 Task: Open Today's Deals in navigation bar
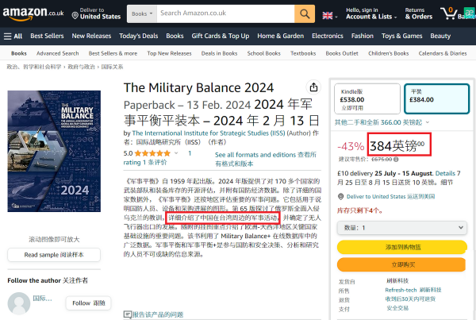click(x=138, y=36)
